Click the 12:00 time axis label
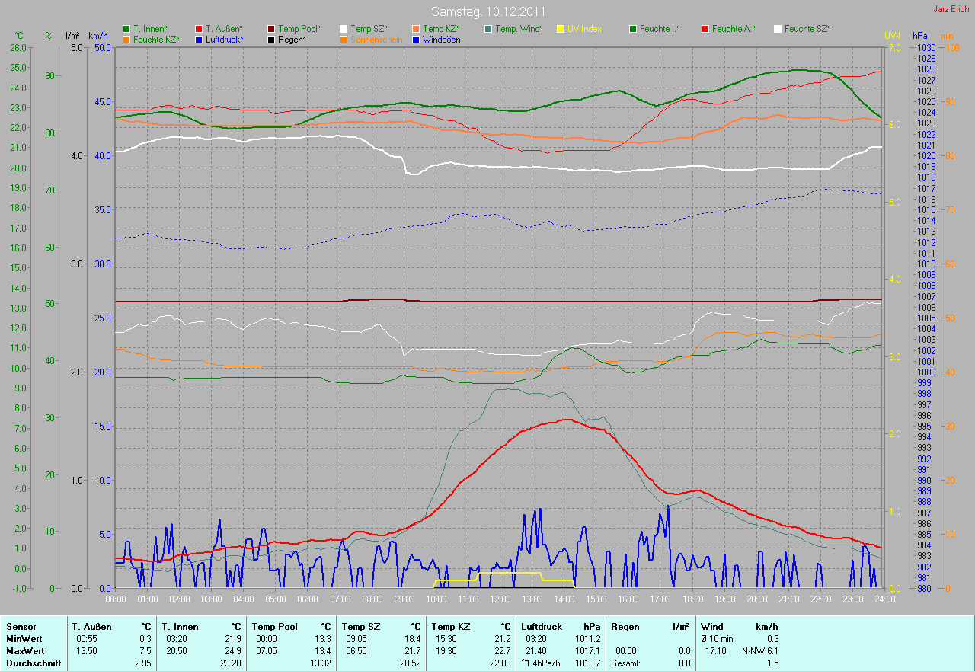Viewport: 975px width, 671px height. click(500, 599)
